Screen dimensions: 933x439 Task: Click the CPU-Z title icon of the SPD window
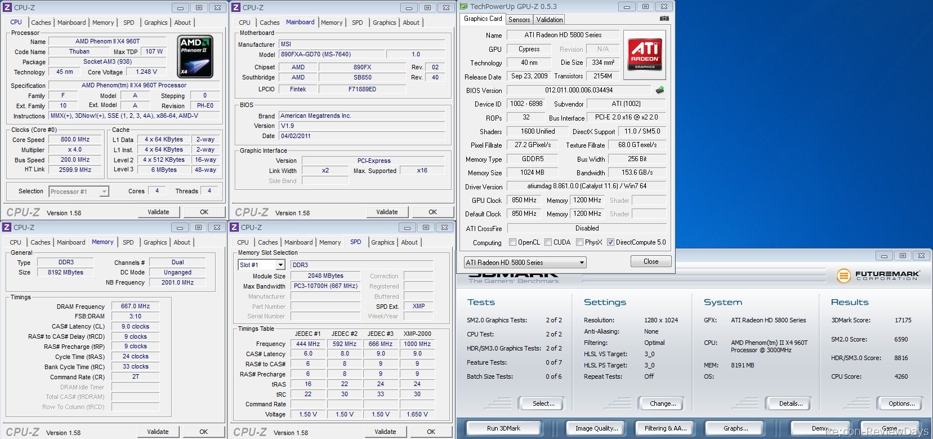tap(235, 227)
